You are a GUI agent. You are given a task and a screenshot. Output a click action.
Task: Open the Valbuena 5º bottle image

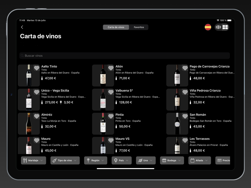103,100
